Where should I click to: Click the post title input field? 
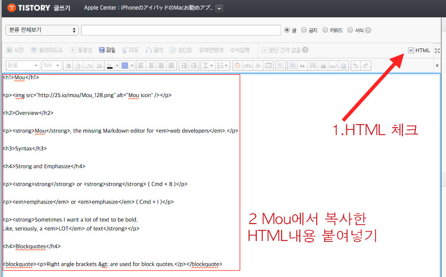pyautogui.click(x=181, y=30)
